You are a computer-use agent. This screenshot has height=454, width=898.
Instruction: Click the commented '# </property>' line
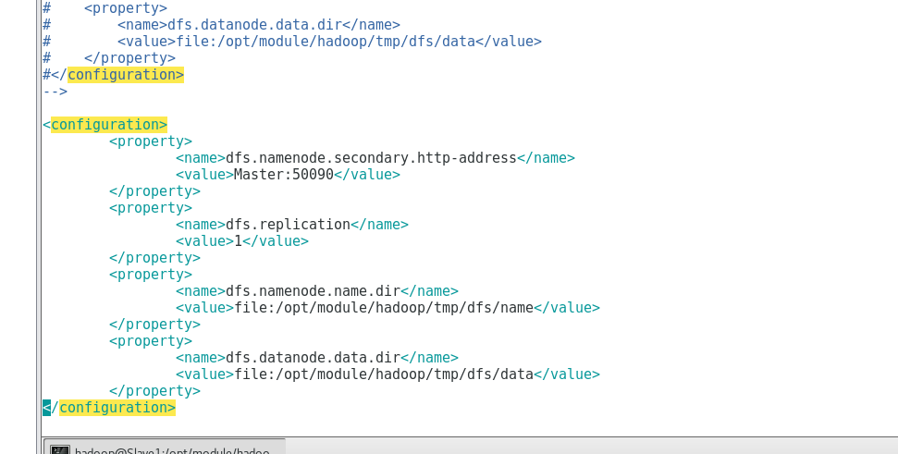pos(109,58)
